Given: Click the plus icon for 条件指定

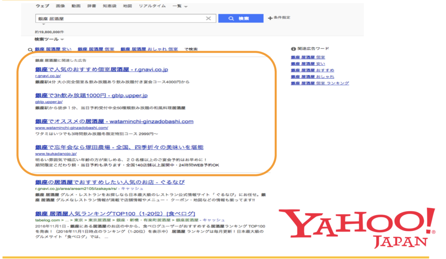Looking at the screenshot, I should pyautogui.click(x=270, y=18).
